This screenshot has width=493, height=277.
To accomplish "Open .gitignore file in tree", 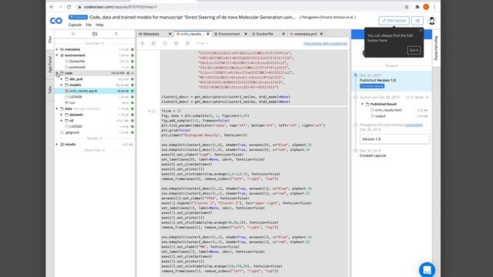I will point(72,132).
